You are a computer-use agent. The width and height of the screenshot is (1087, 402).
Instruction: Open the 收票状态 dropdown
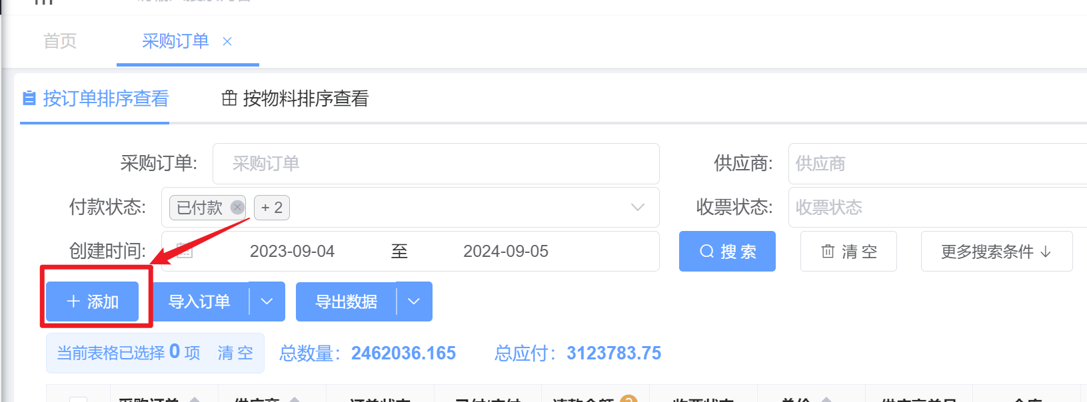pos(938,208)
